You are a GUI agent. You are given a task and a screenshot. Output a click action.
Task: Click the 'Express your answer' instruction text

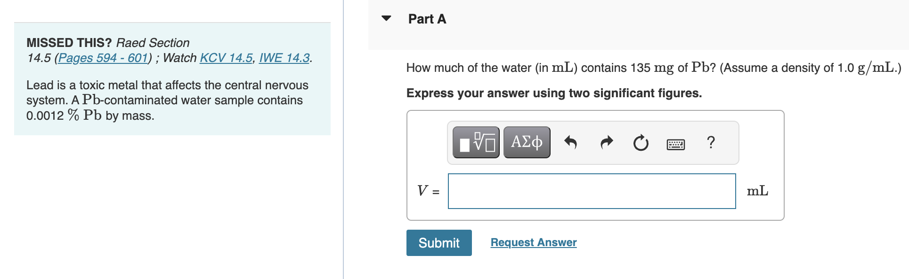pos(554,93)
